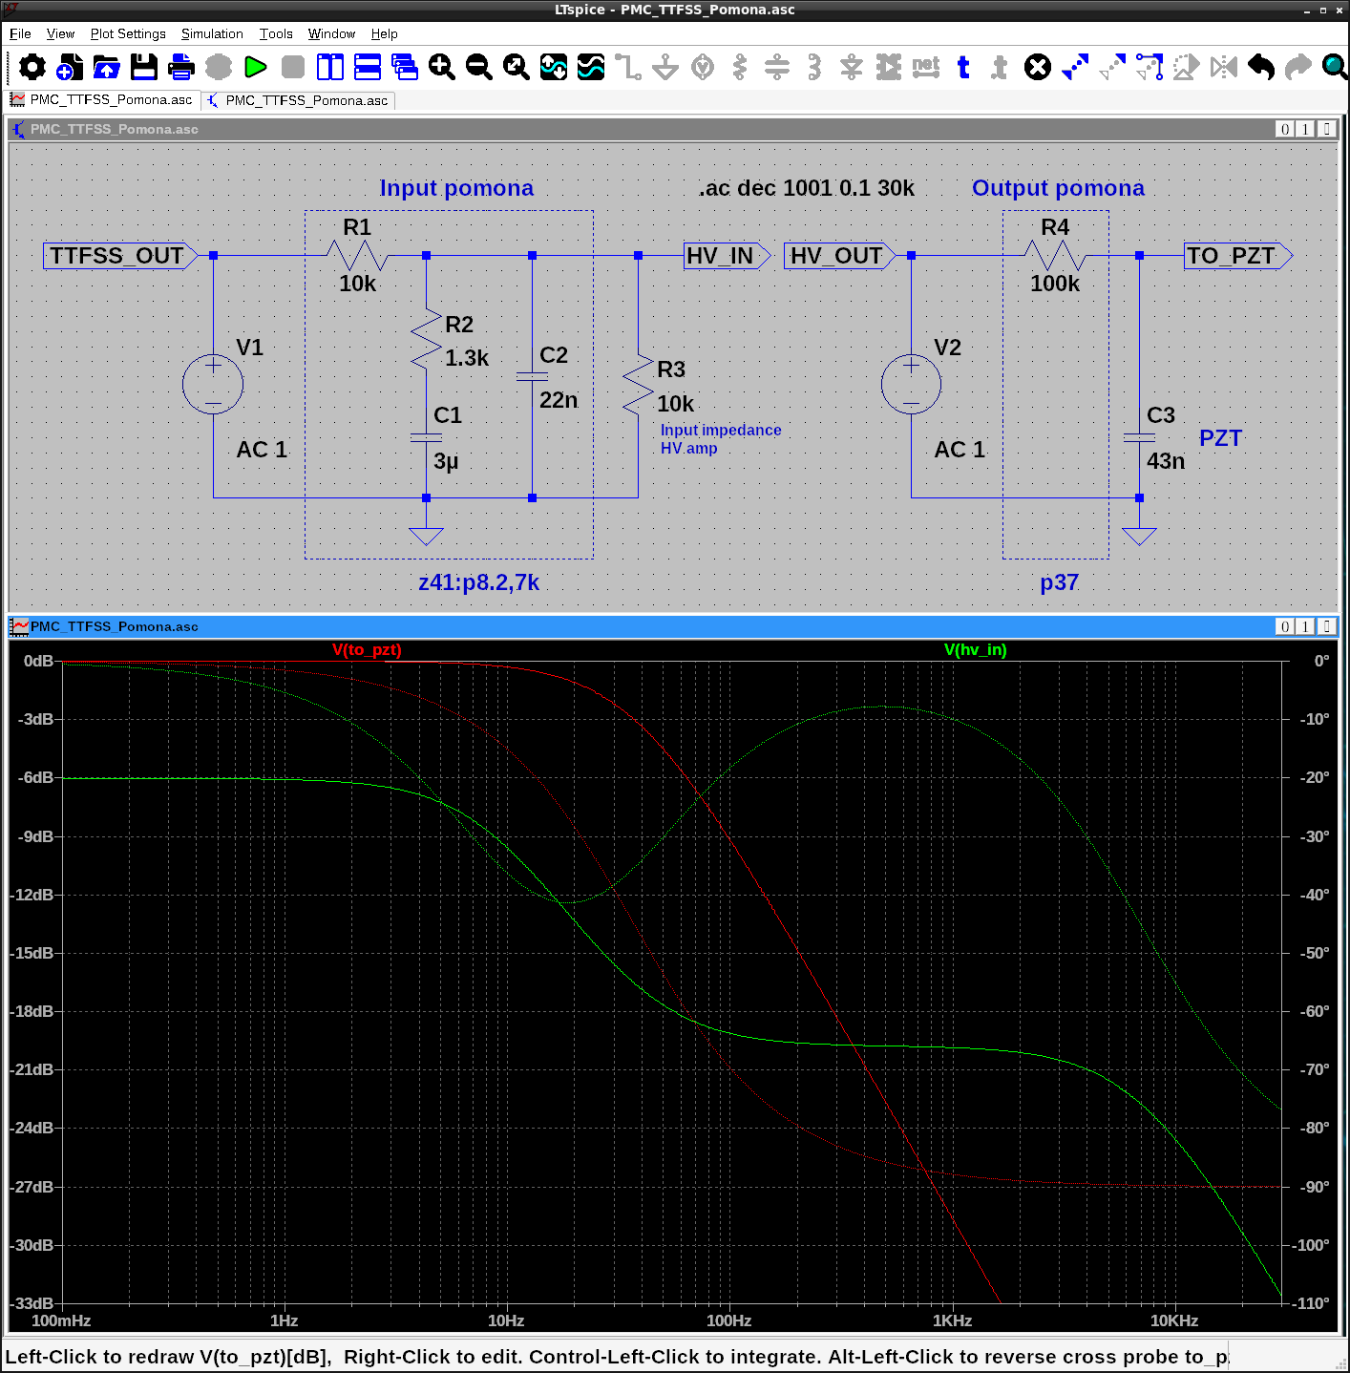Viewport: 1350px width, 1373px height.
Task: Select the .ac dec 1001 0.1 30k directive
Action: [806, 188]
